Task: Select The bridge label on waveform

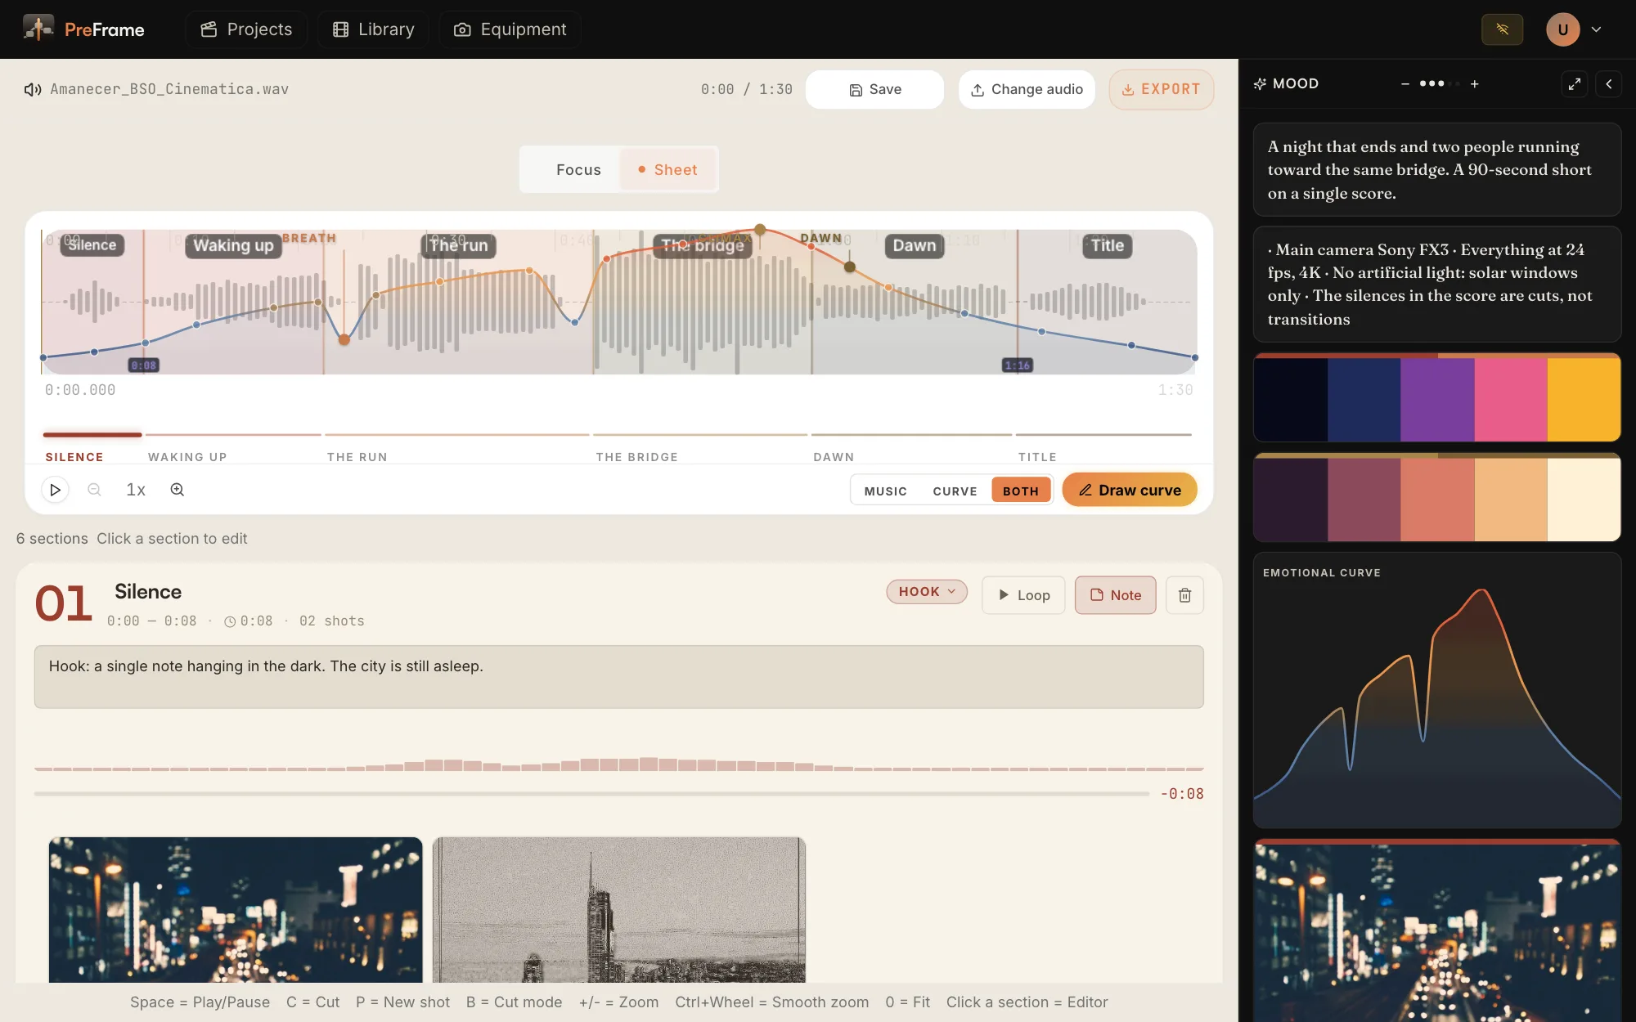Action: click(703, 246)
